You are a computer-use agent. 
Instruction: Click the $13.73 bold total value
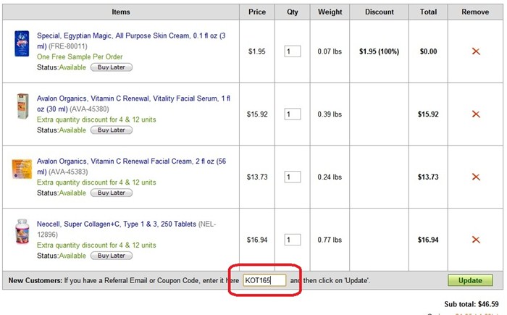428,177
